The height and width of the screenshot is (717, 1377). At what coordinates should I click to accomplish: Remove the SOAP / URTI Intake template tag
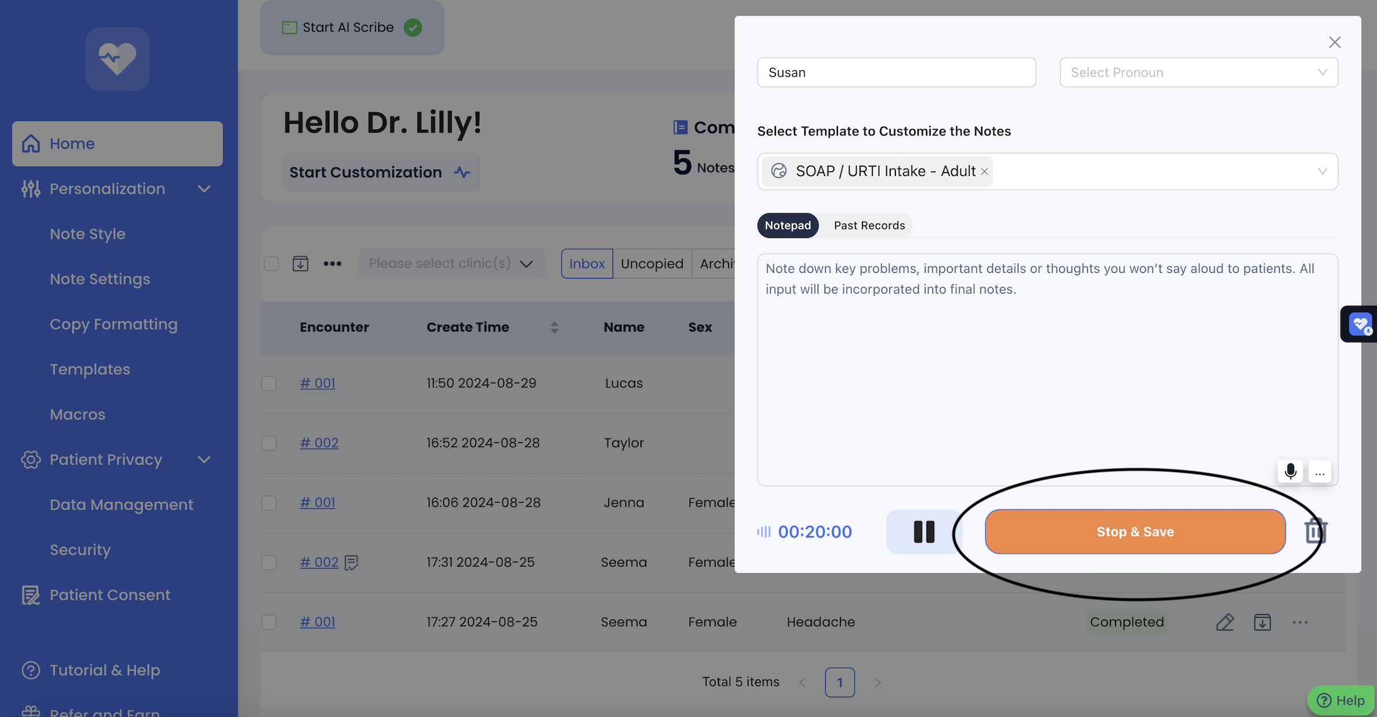[984, 171]
